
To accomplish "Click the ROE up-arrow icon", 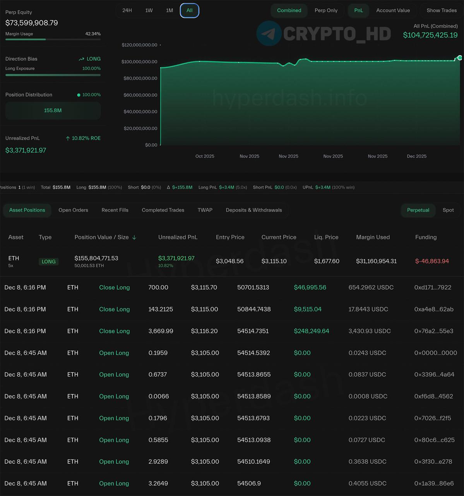I will [x=68, y=138].
